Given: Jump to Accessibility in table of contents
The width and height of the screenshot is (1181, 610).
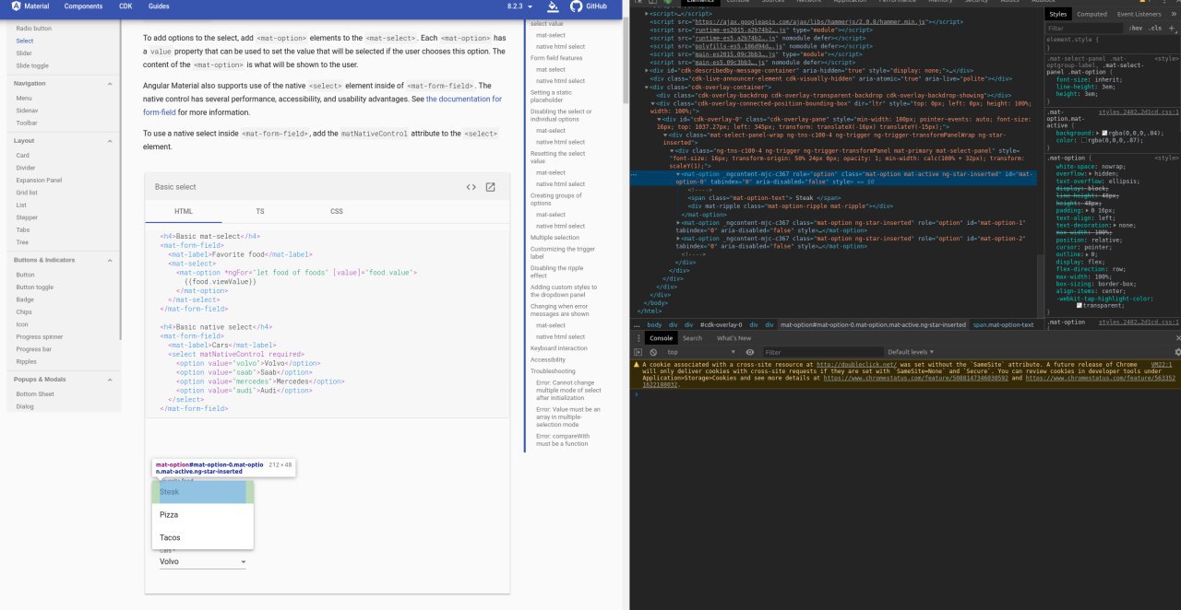Looking at the screenshot, I should tap(548, 359).
